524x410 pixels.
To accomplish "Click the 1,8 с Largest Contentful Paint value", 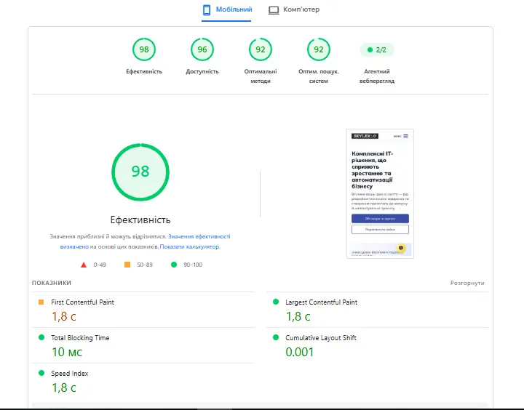I will click(x=298, y=316).
